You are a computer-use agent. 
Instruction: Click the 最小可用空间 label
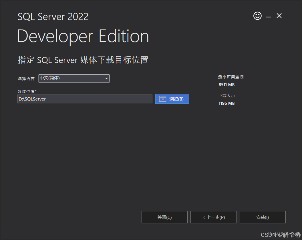231,77
